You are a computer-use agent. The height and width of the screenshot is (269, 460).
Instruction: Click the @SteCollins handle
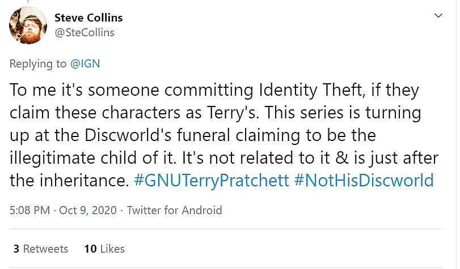(x=85, y=32)
